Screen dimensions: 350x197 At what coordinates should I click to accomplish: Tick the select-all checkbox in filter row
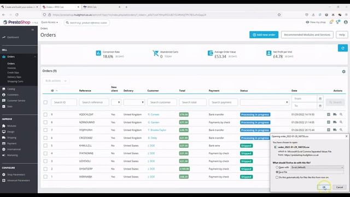45,102
